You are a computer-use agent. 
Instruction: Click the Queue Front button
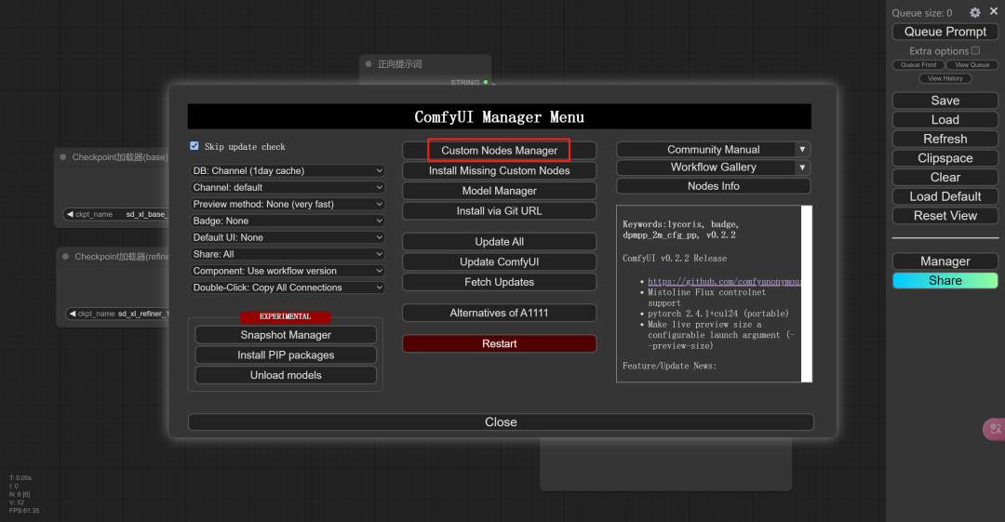pos(918,65)
